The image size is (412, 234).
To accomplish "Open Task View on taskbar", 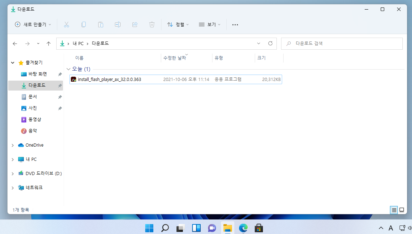I will pyautogui.click(x=180, y=228).
